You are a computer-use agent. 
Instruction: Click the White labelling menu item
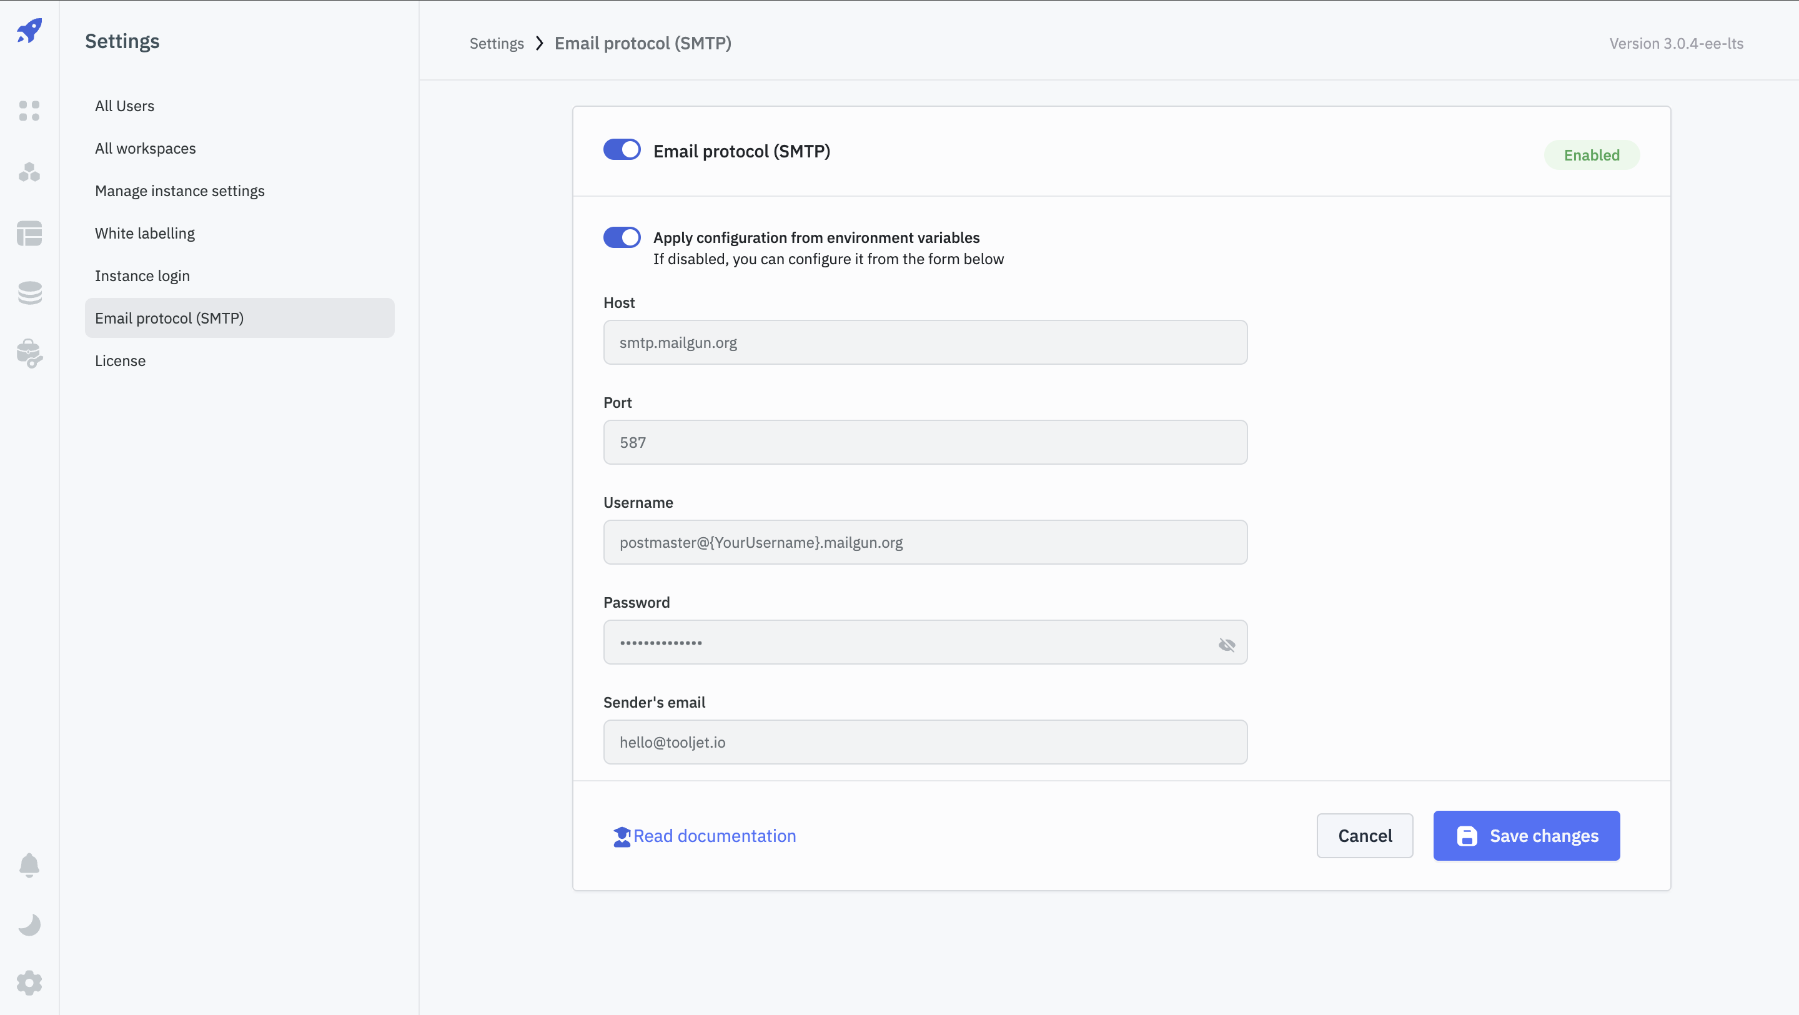point(144,232)
